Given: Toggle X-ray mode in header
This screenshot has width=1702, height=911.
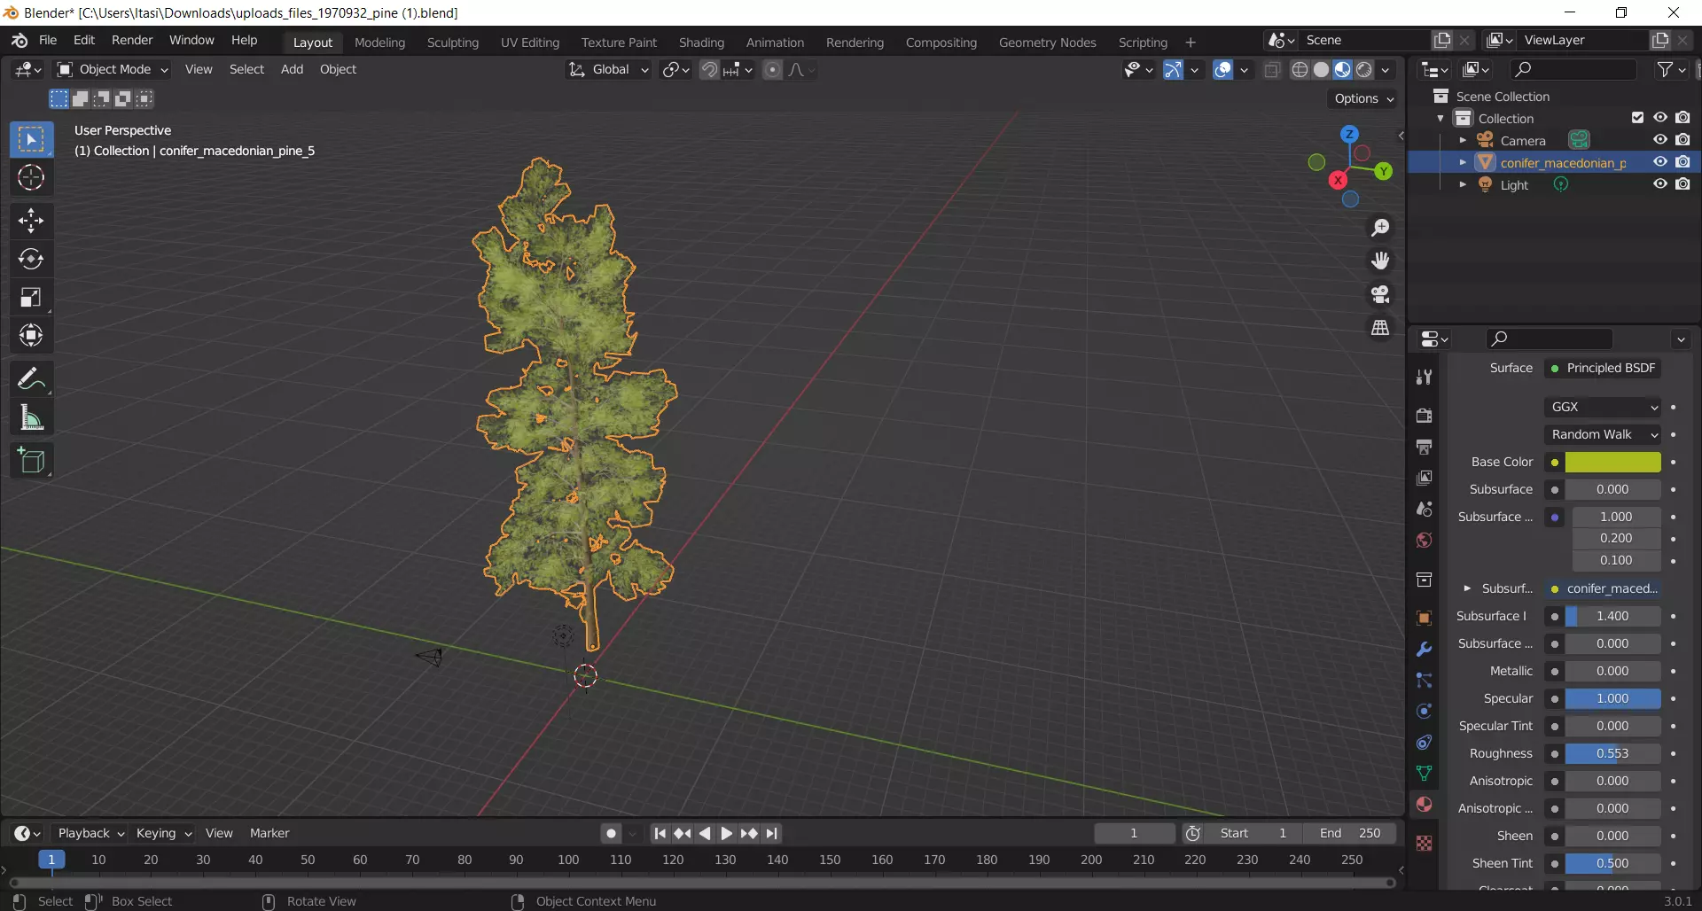Looking at the screenshot, I should pyautogui.click(x=1272, y=70).
